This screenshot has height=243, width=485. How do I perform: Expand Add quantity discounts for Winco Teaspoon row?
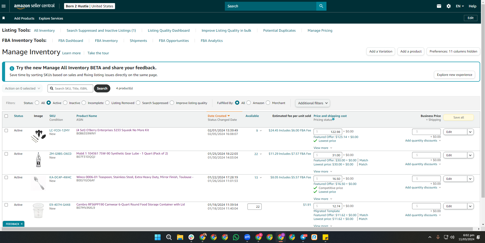point(423,187)
